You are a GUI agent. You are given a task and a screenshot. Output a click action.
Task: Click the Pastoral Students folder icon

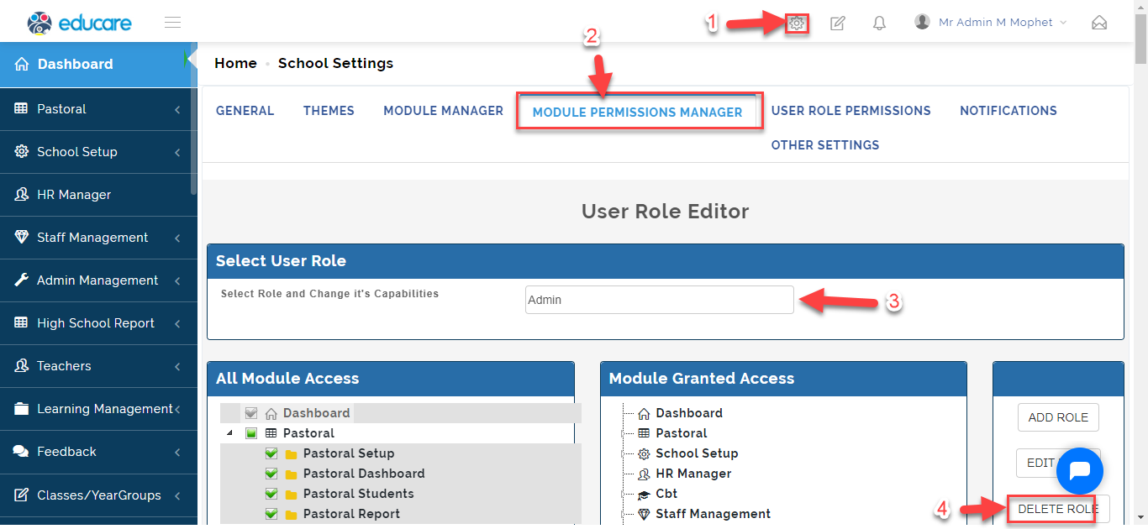291,495
